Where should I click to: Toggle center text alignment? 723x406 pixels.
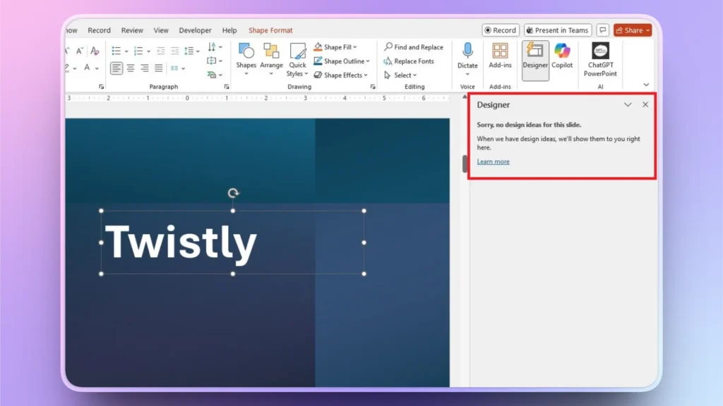[131, 67]
